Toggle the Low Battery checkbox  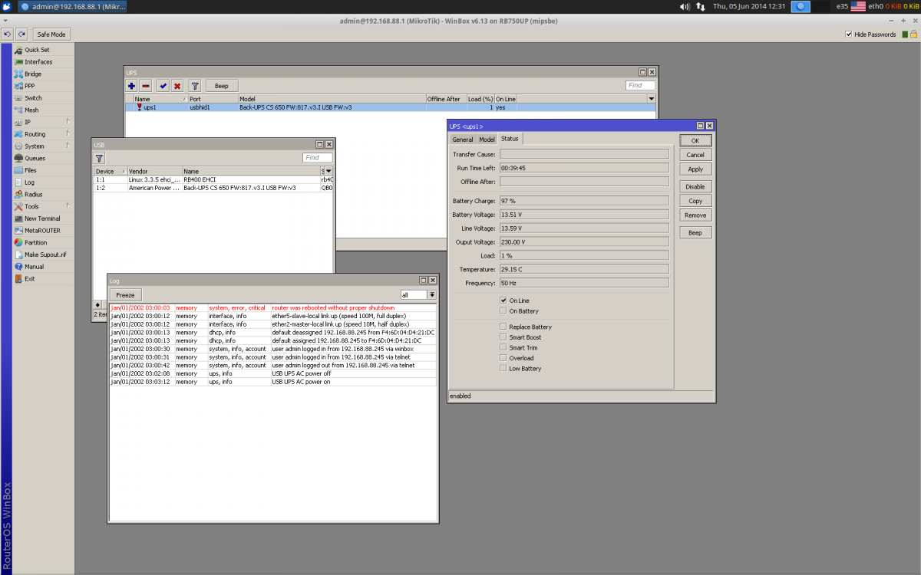point(503,369)
